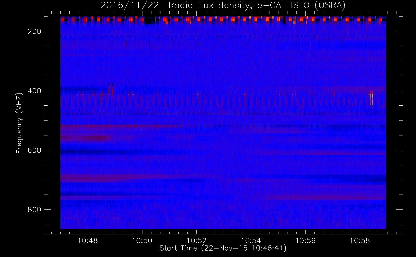Click the 600 frequency tick label
This screenshot has width=416, height=257.
pyautogui.click(x=34, y=150)
